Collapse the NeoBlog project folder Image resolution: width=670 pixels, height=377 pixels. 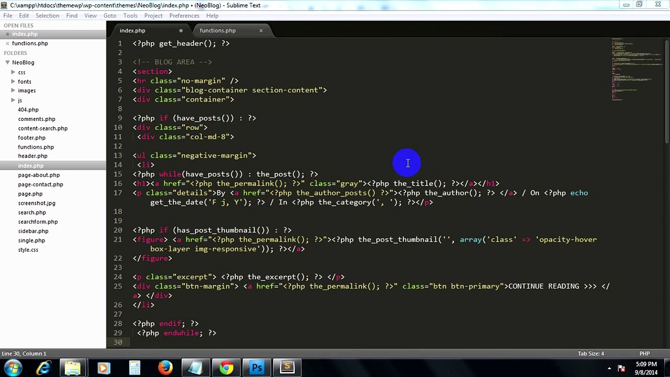point(7,62)
